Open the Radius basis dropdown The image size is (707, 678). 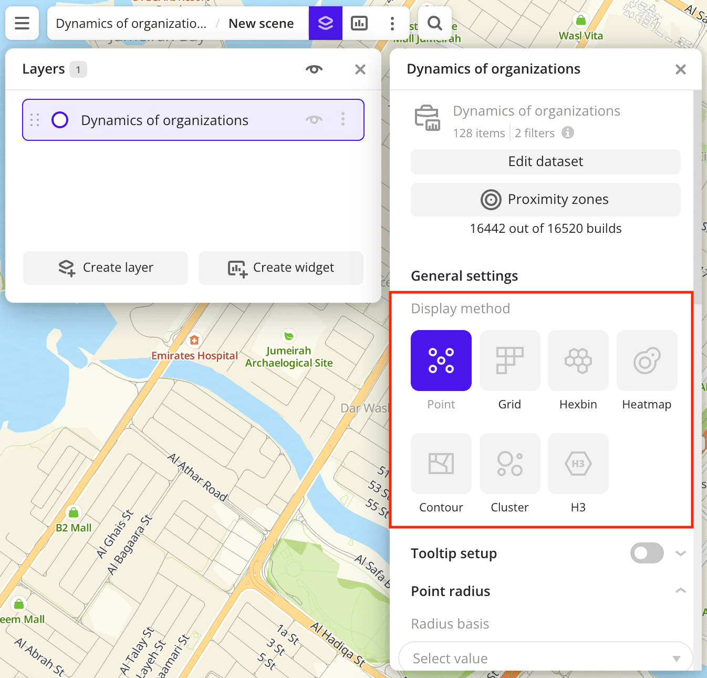[x=545, y=658]
